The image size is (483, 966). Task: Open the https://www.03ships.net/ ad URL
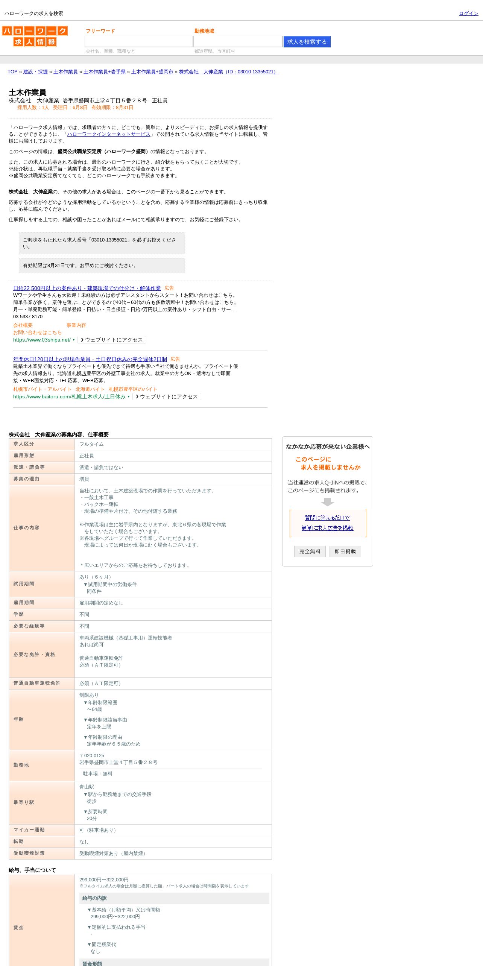pos(42,340)
